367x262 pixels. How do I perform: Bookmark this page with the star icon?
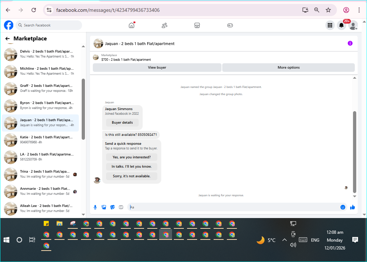pos(328,10)
